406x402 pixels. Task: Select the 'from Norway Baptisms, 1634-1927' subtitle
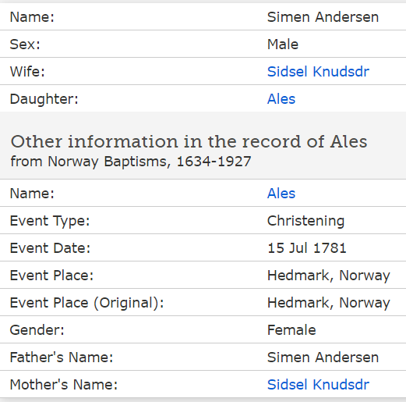131,162
